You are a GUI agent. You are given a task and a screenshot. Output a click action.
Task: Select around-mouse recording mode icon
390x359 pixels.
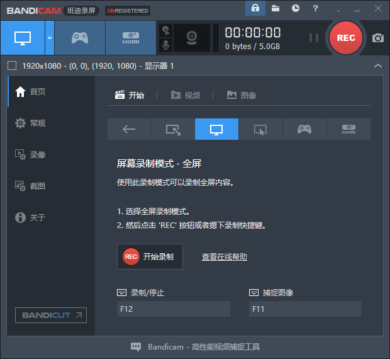click(260, 129)
